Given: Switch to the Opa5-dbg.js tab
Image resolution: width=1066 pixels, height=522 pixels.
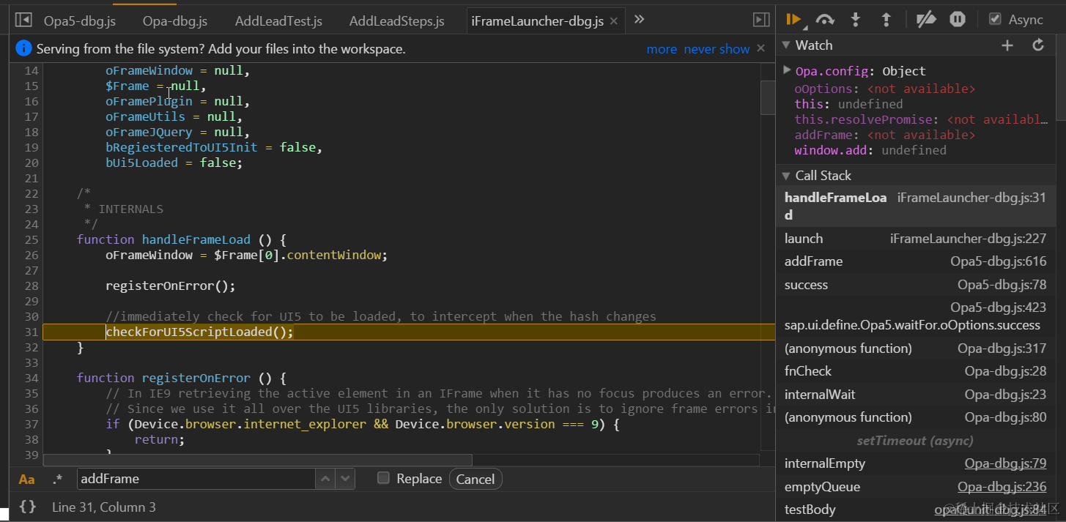Looking at the screenshot, I should click(79, 21).
